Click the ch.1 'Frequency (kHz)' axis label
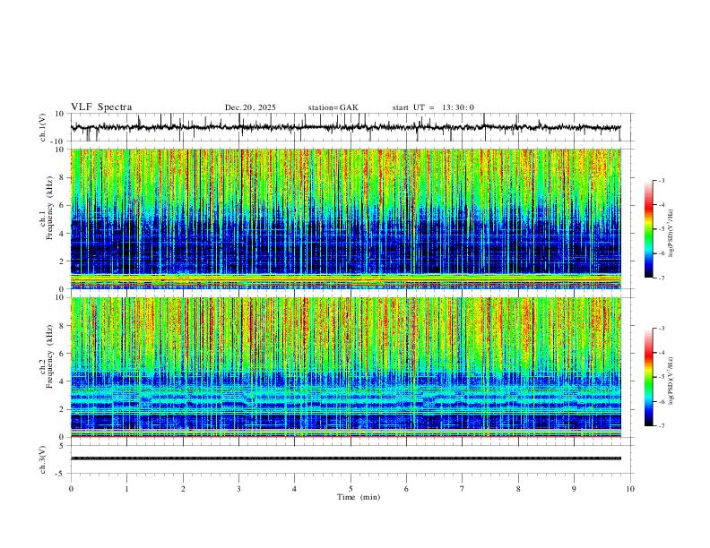Viewport: 710px width, 548px height. (49, 208)
